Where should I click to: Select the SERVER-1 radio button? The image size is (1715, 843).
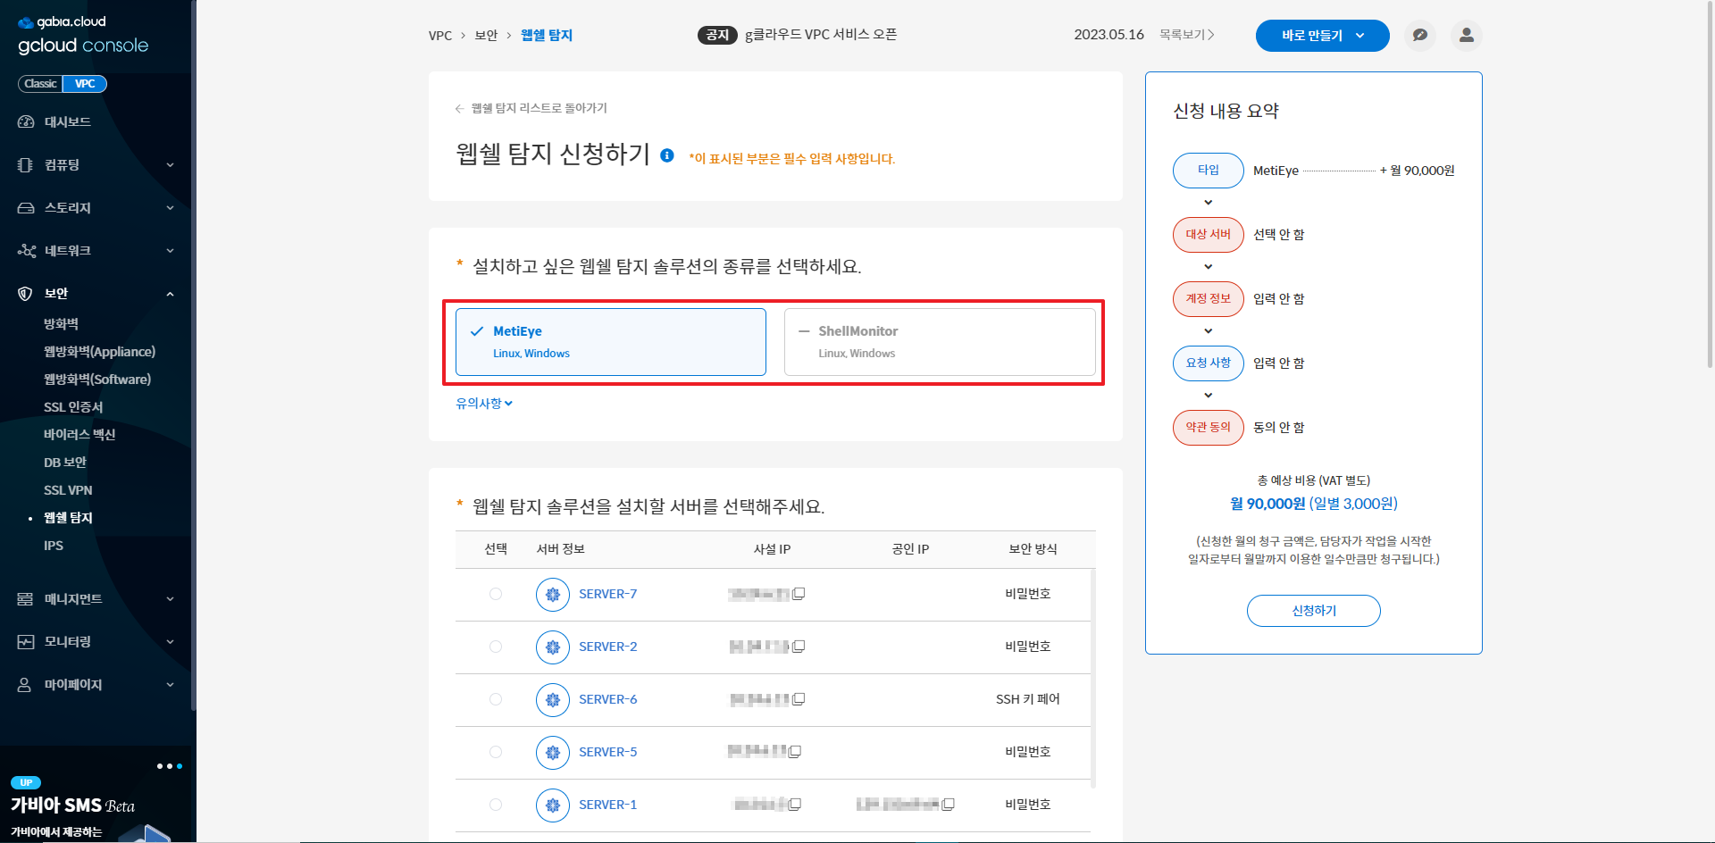point(496,805)
